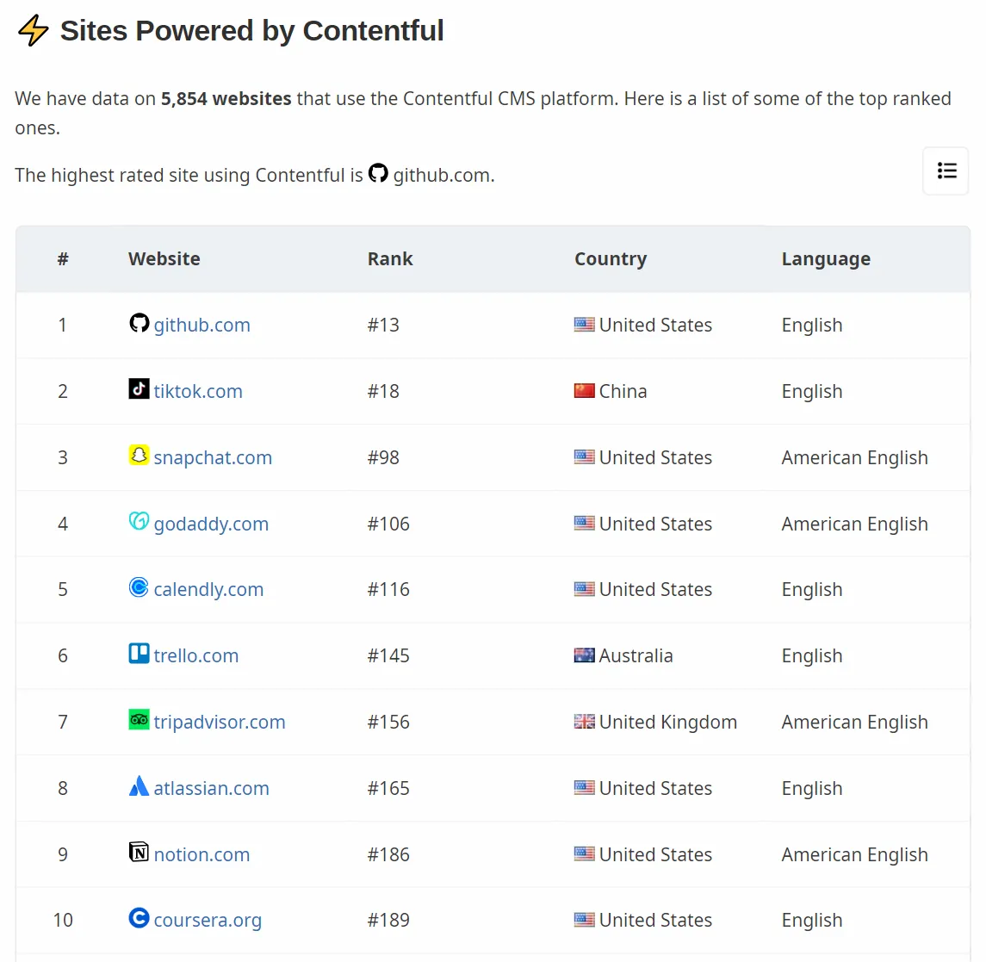Click github.com text in the highest rated sentence
This screenshot has width=986, height=962.
(443, 176)
